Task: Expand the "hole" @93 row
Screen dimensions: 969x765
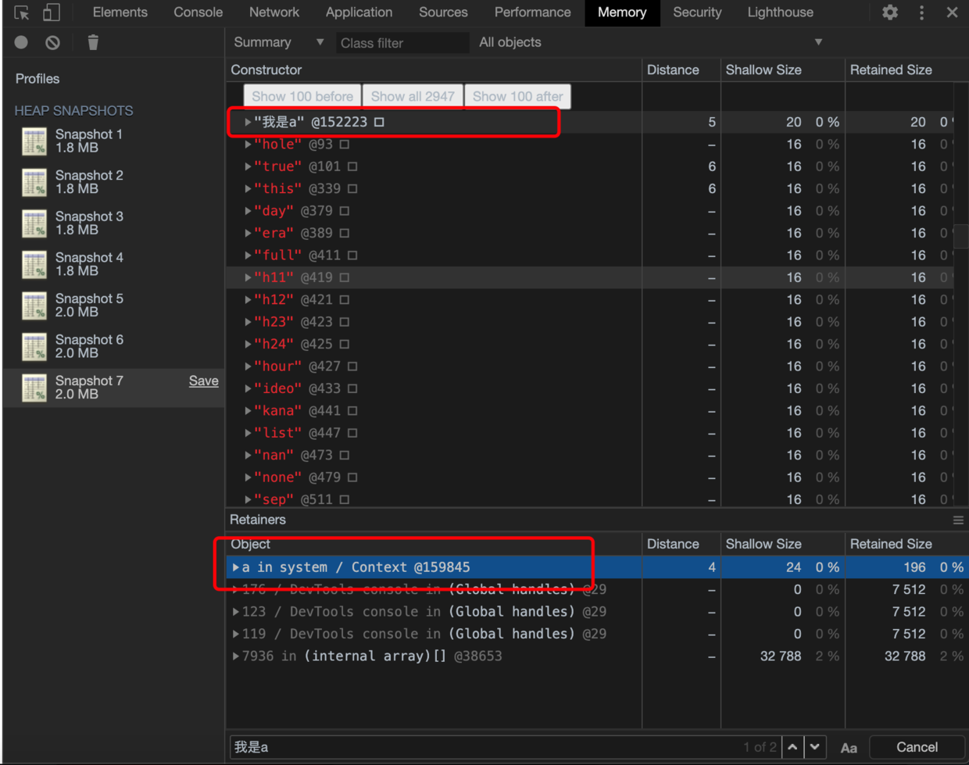Action: (248, 145)
